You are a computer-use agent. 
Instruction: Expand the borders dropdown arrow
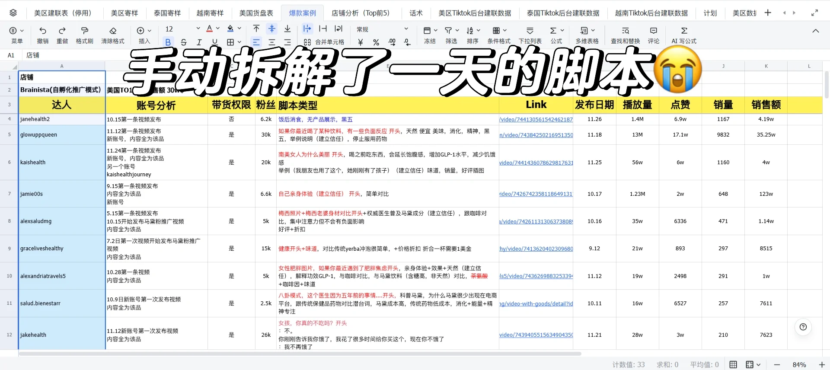[x=239, y=42]
